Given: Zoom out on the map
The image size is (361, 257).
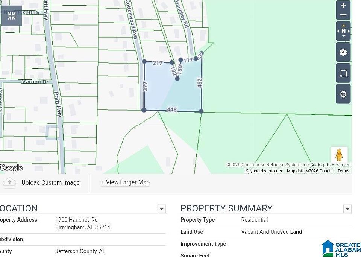Looking at the screenshot, I should [x=343, y=15].
